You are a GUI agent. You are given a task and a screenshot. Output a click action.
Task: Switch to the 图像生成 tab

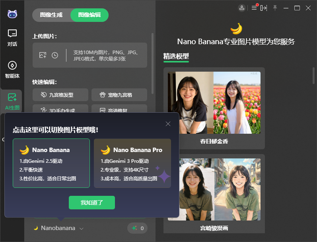[x=51, y=15]
